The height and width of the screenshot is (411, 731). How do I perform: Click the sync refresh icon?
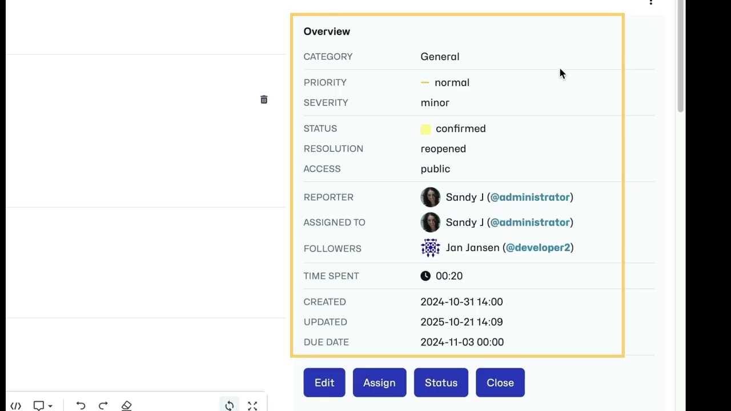click(x=230, y=406)
